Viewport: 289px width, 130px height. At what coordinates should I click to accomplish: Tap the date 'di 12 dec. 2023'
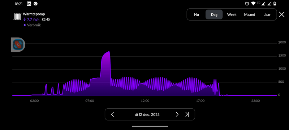(x=147, y=114)
